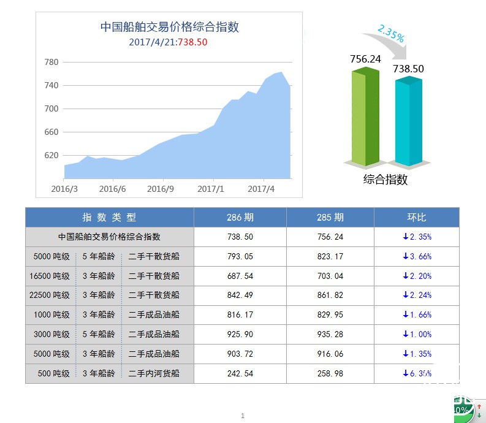Click the cell 703. 04
The height and width of the screenshot is (423, 486).
(x=330, y=276)
